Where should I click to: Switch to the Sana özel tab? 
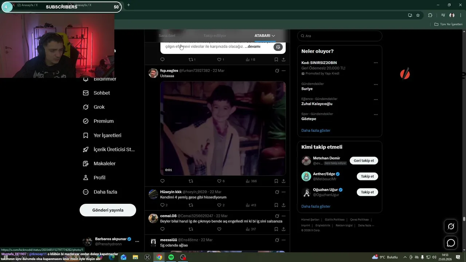tap(167, 36)
